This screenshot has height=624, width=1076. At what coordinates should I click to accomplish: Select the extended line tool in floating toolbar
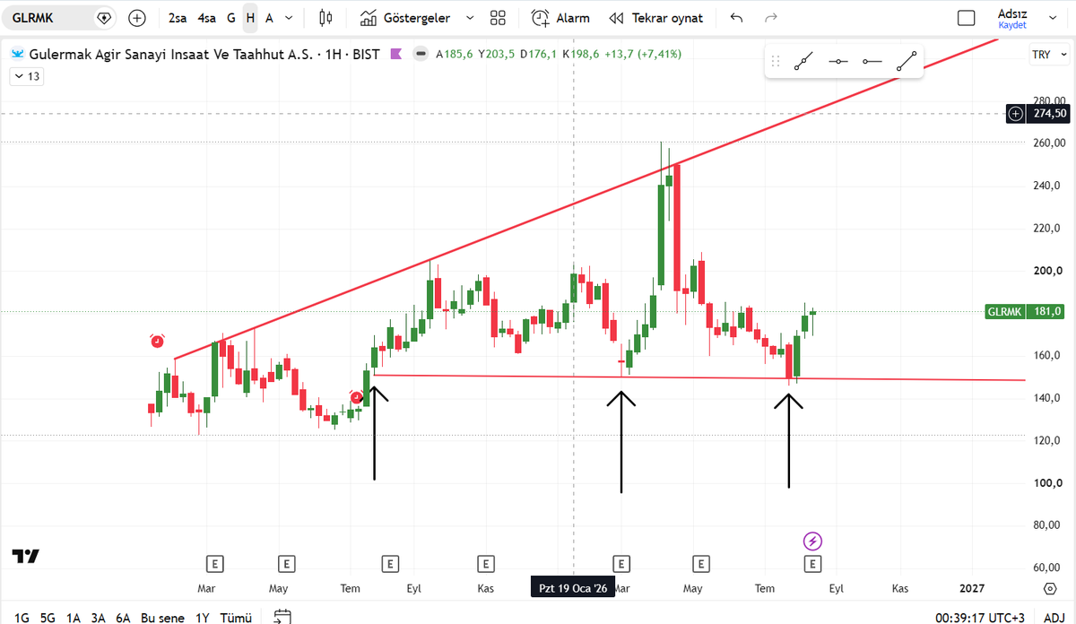[x=803, y=61]
